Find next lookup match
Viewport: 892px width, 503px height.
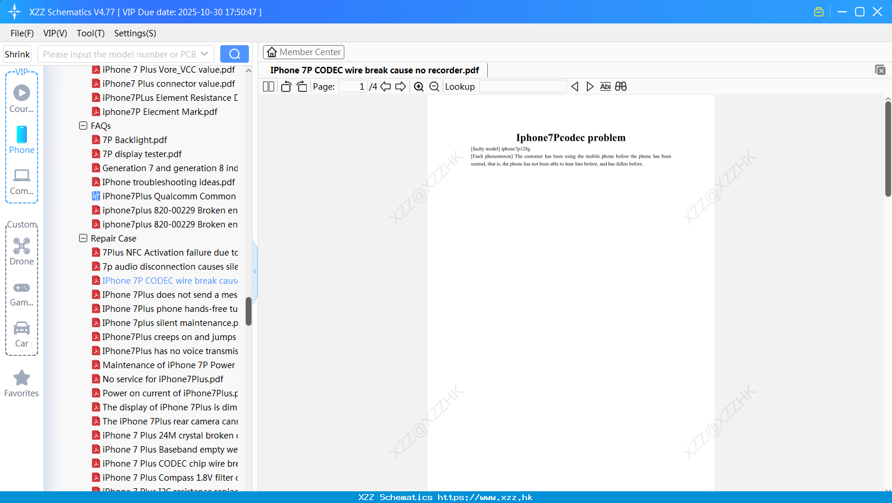pyautogui.click(x=590, y=86)
